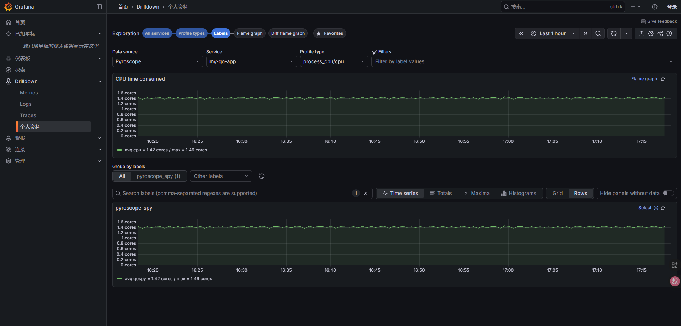Click the refresh dashboard icon

tap(614, 33)
